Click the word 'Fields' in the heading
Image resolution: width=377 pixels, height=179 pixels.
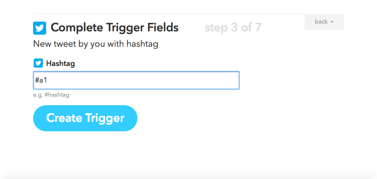pos(162,28)
